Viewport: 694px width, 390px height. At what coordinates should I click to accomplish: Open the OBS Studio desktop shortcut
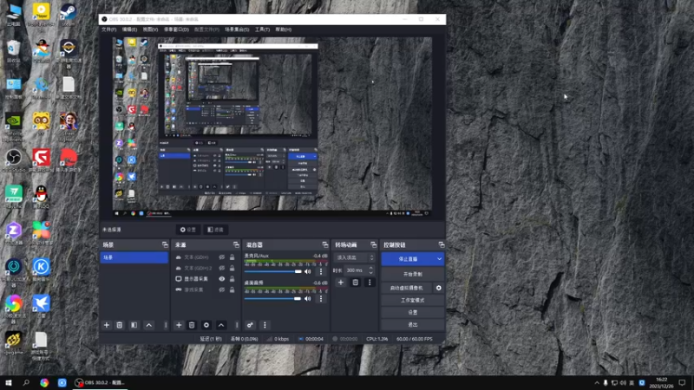click(x=14, y=160)
